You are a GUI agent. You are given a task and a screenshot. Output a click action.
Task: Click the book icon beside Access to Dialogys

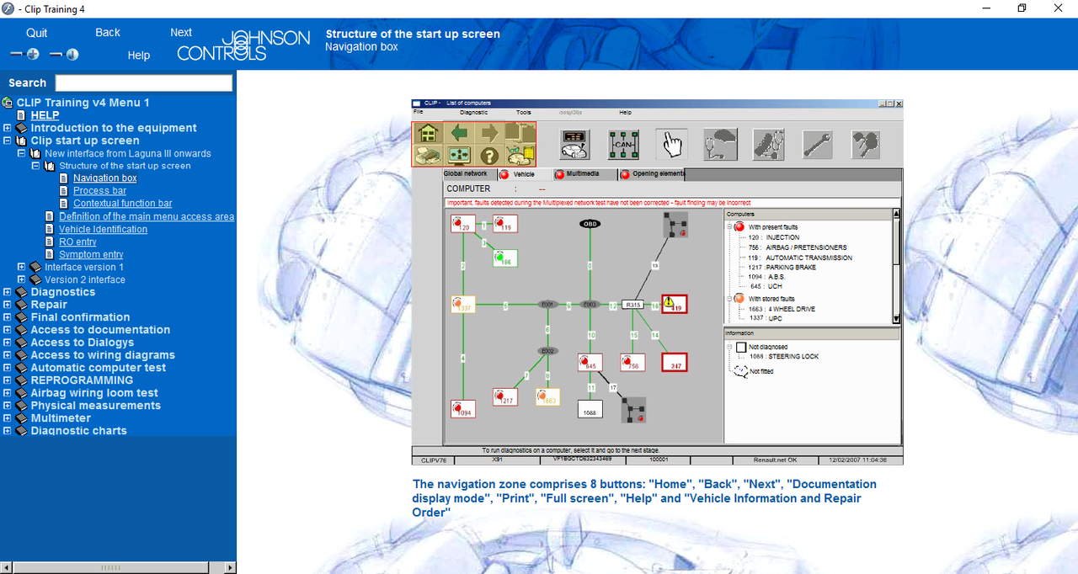tap(22, 343)
